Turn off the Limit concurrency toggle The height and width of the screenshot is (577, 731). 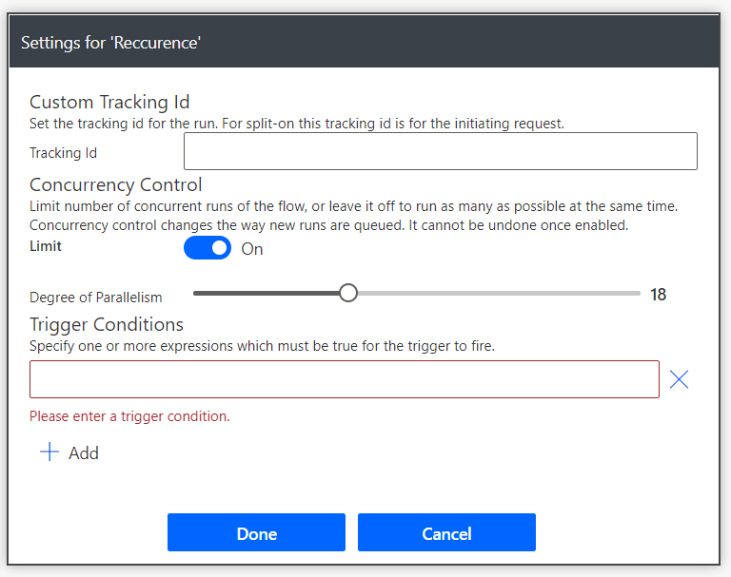[x=207, y=248]
